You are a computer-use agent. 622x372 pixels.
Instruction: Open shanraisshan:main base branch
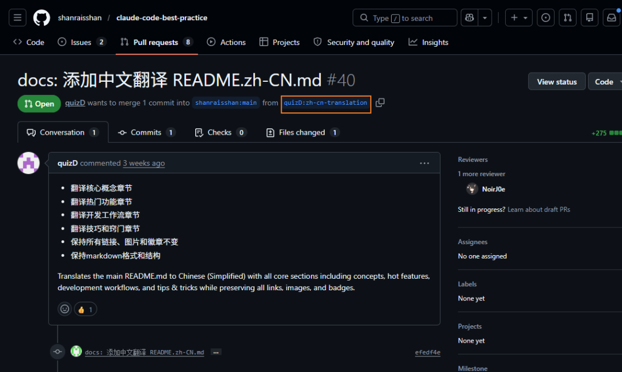[x=226, y=103]
